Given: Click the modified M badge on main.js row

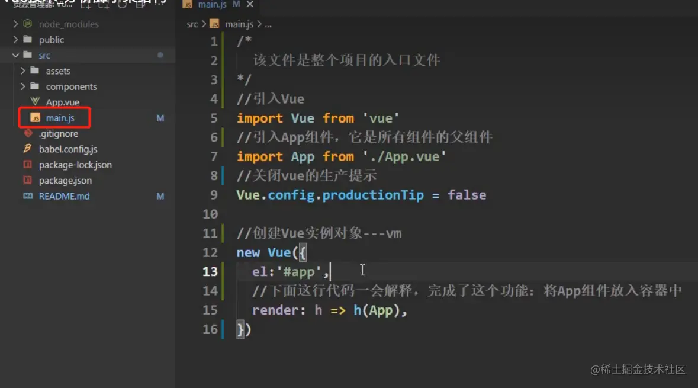Looking at the screenshot, I should coord(160,118).
